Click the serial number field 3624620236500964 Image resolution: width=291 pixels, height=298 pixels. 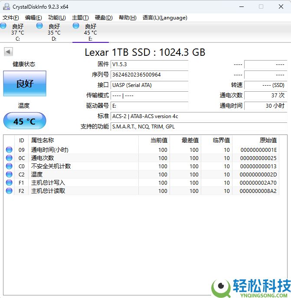coord(150,75)
